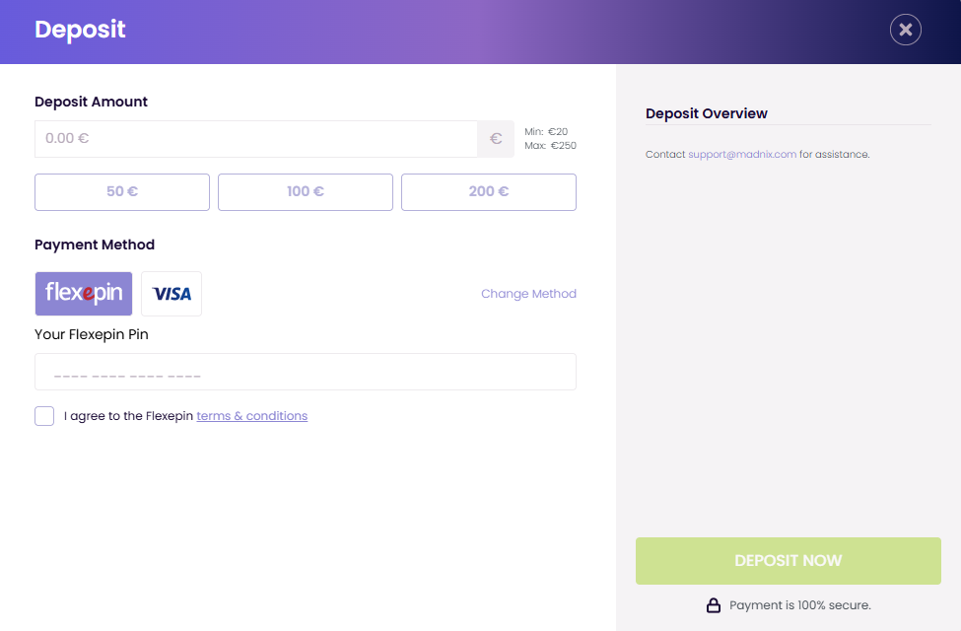This screenshot has width=961, height=631.
Task: Click the Flexepin Pin input field
Action: point(306,373)
